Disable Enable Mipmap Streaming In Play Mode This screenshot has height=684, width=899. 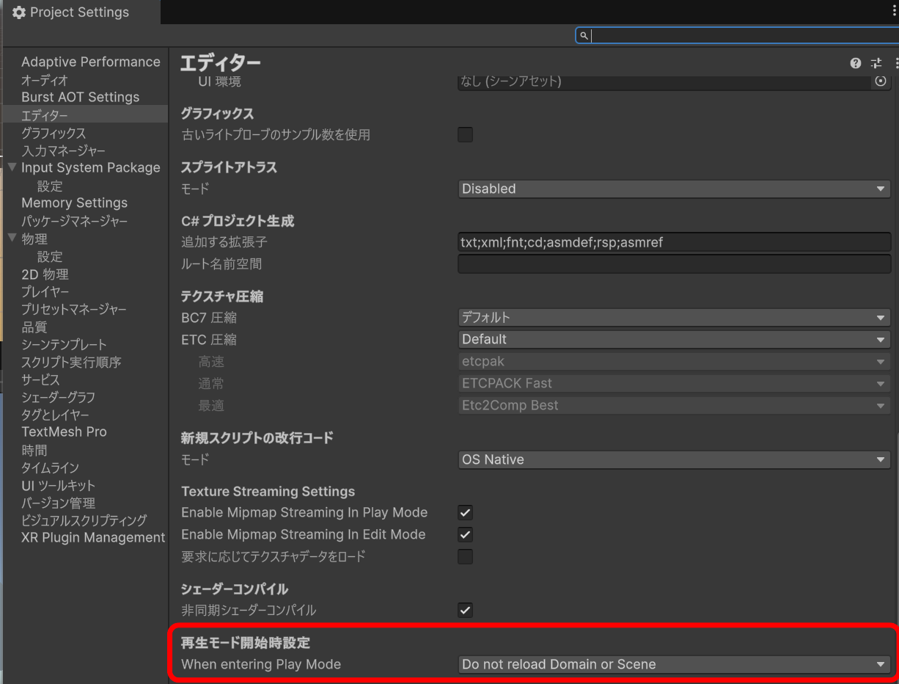click(465, 512)
